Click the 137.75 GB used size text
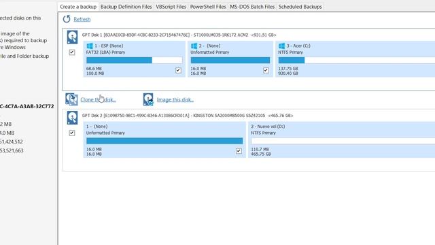 point(288,69)
